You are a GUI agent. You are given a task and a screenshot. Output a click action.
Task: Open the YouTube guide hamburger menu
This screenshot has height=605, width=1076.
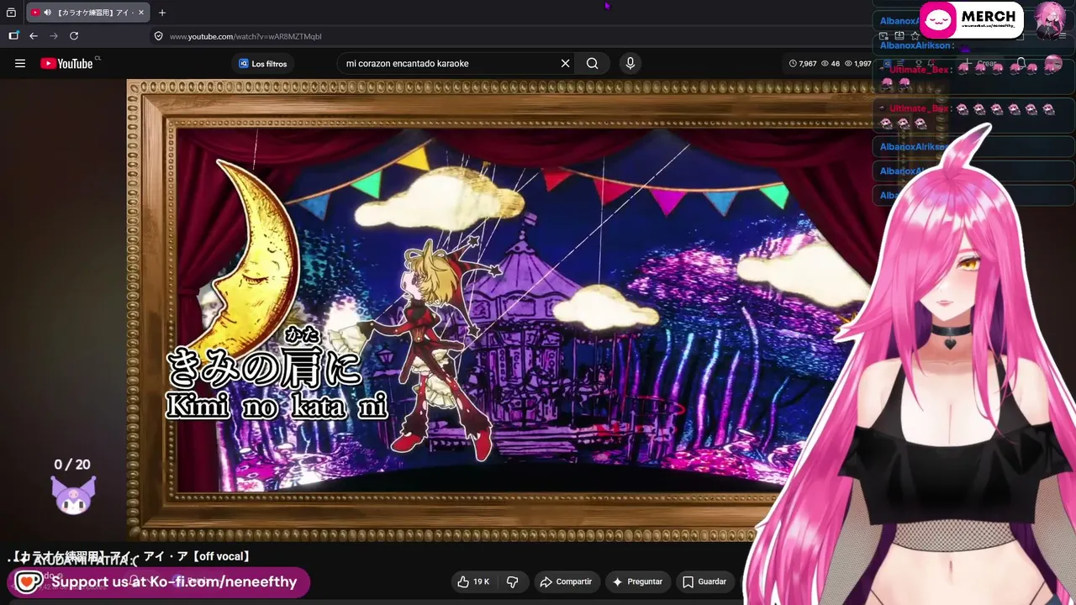pos(20,63)
